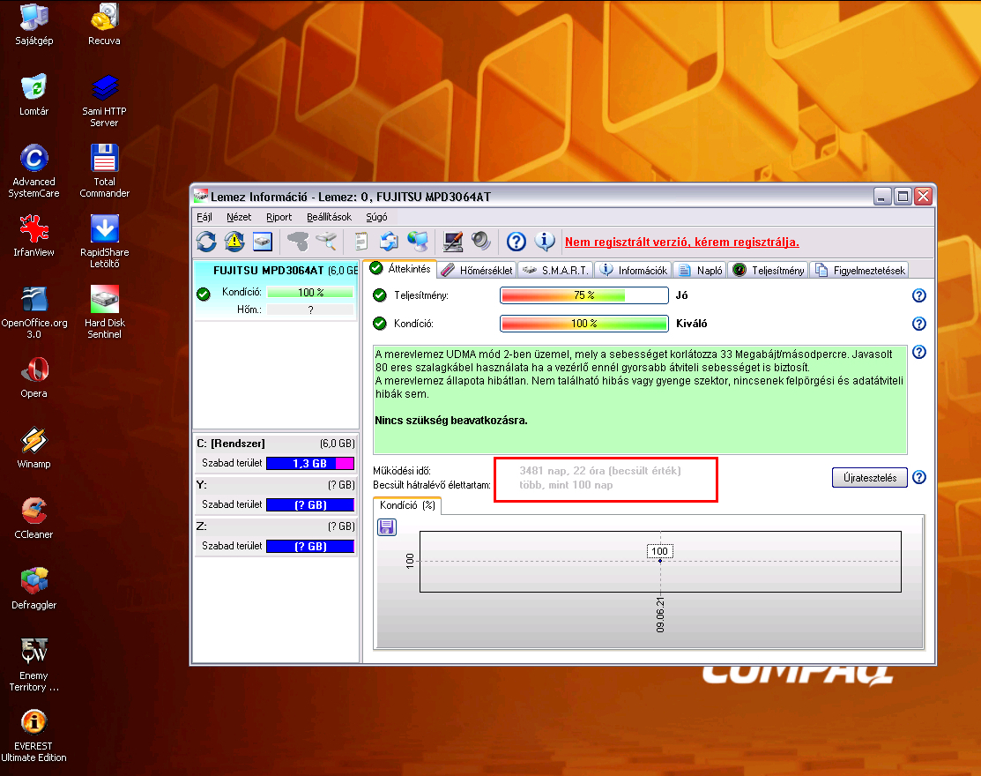Open IrfanView desktop icon

tap(33, 236)
